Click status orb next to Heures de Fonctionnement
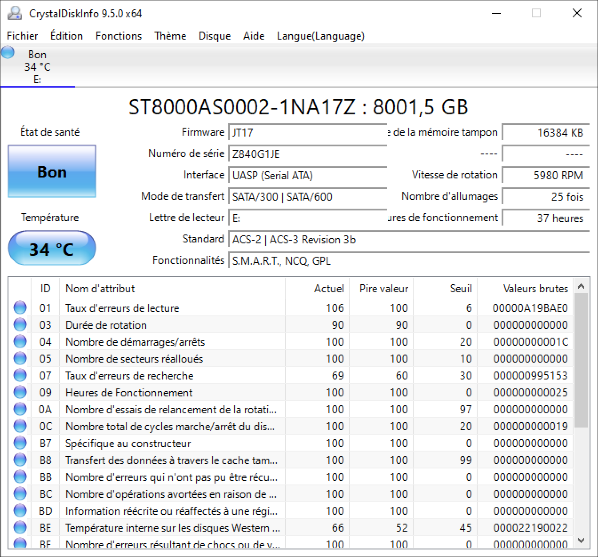 click(20, 392)
